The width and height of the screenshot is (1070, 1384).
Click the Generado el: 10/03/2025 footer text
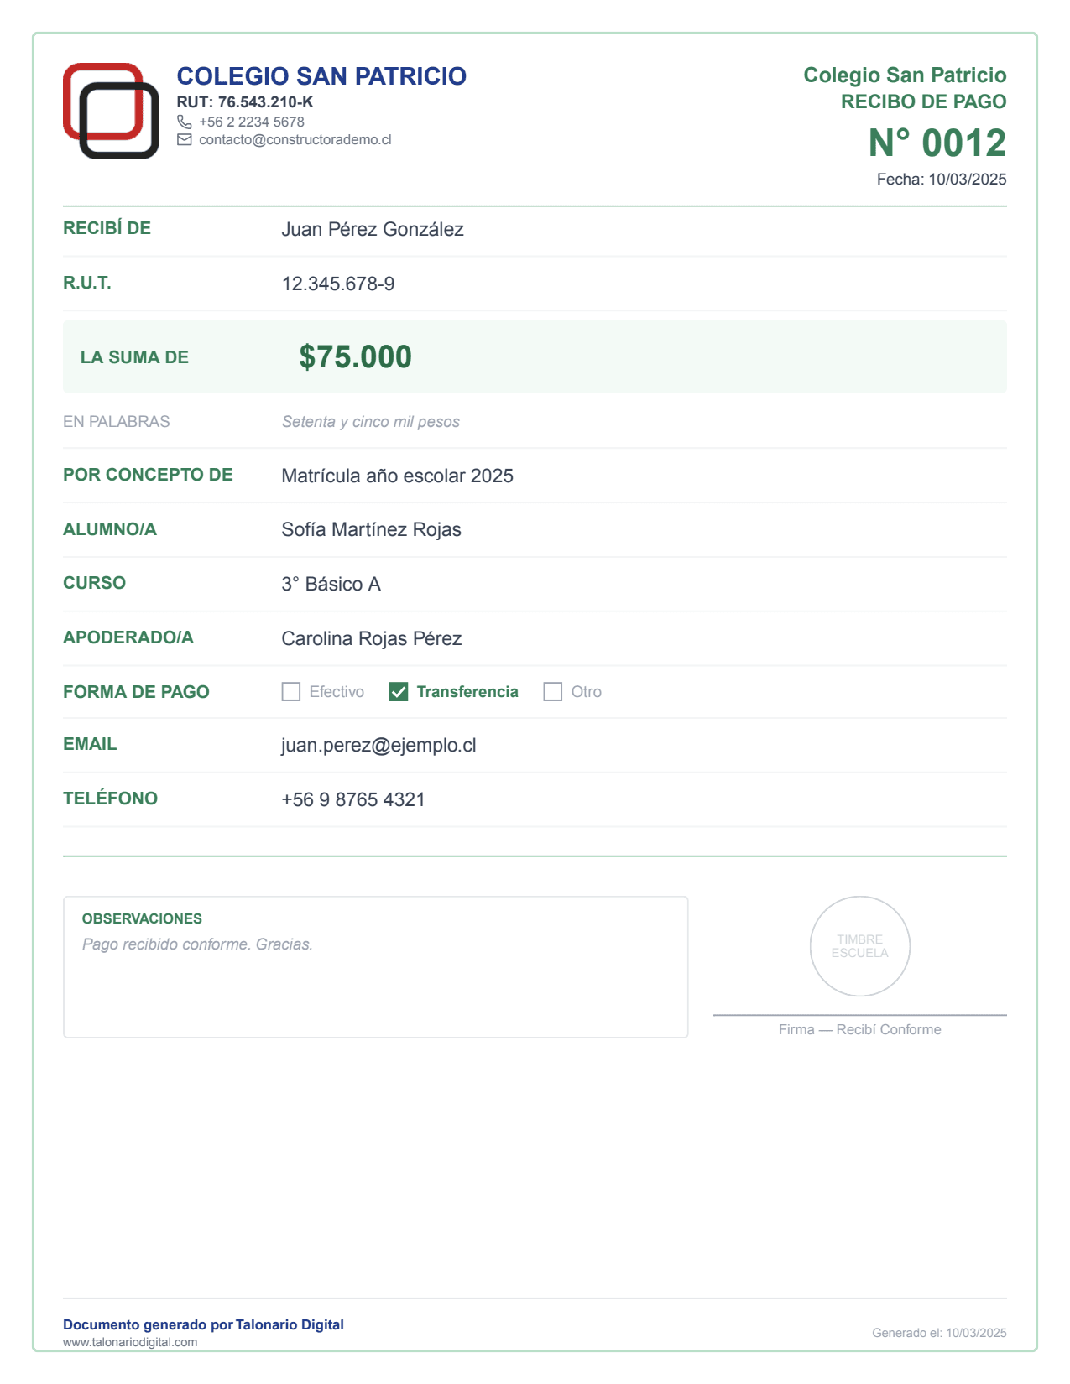click(x=939, y=1333)
